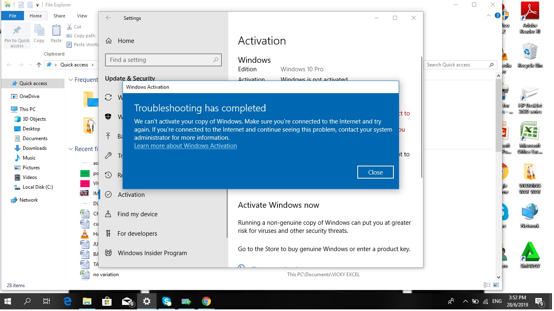
Task: Switch to large icons view button
Action: click(496, 285)
